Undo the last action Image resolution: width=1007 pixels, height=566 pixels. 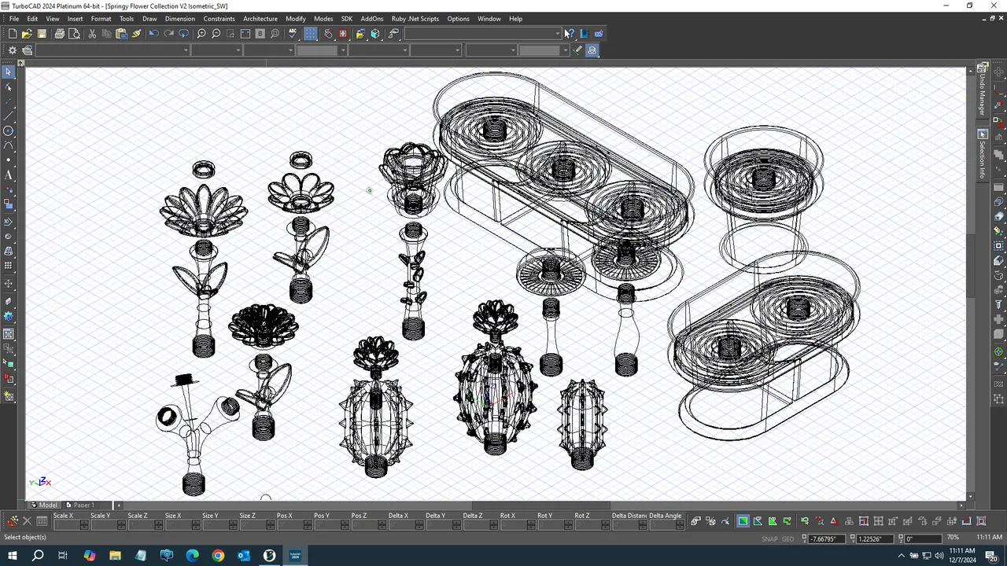(153, 34)
